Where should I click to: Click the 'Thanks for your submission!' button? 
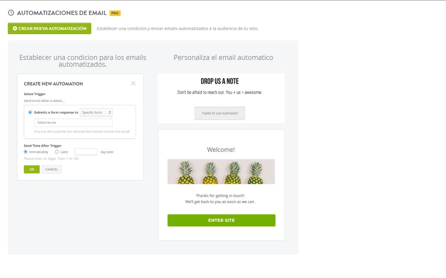coord(220,113)
